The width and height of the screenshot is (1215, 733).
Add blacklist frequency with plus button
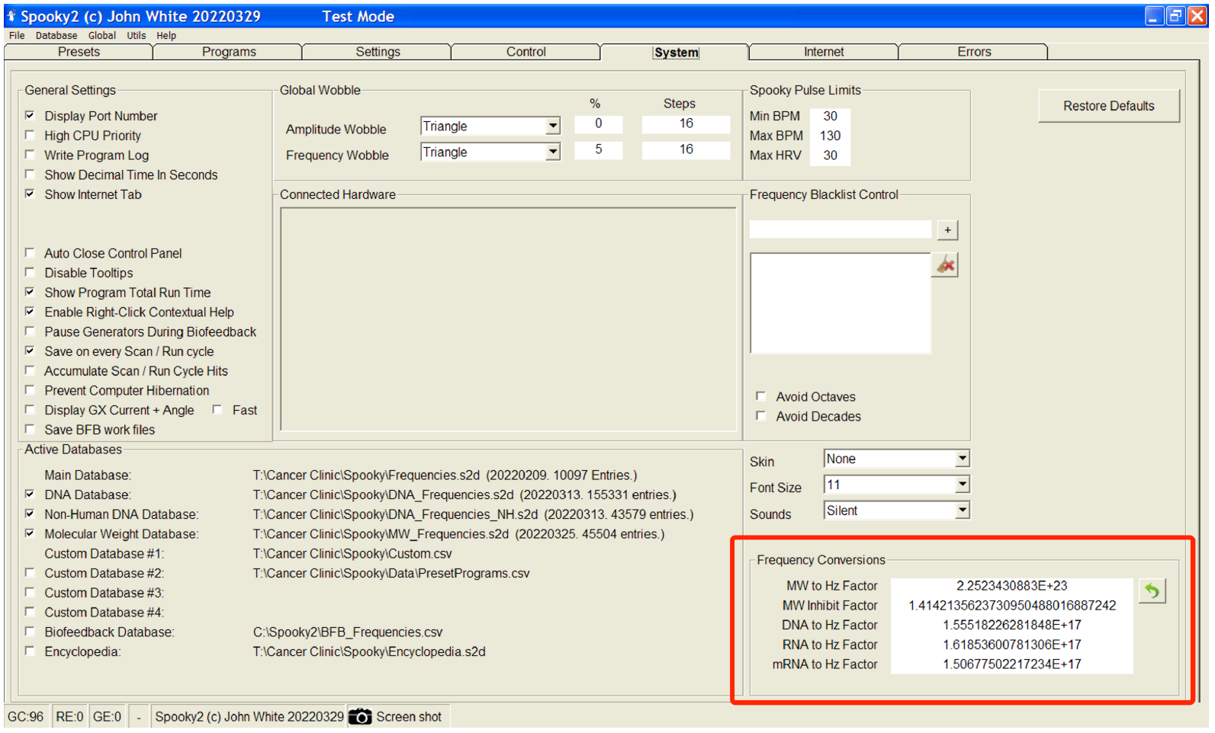click(947, 230)
